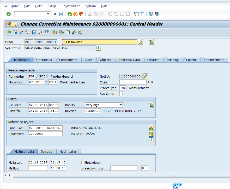Switch to the Operations tab
The width and height of the screenshot is (230, 189).
(44, 59)
